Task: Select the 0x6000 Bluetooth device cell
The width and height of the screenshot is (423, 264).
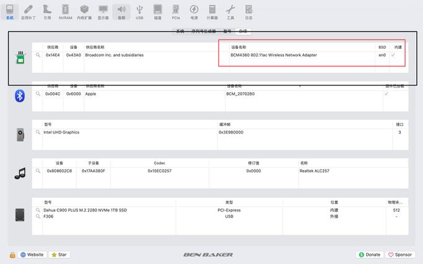Action: point(74,94)
